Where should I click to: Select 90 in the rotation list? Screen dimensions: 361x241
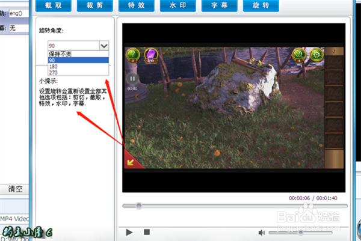(x=78, y=60)
